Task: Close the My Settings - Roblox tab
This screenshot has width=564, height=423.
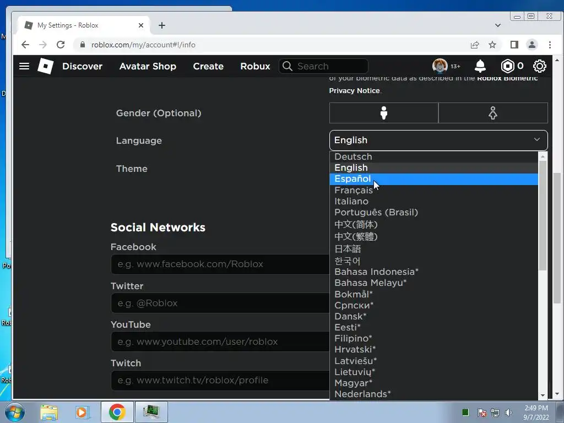Action: tap(140, 25)
